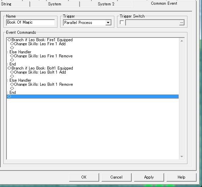Click the Name field containing Book Of Magic
This screenshot has width=202, height=187.
(x=30, y=23)
